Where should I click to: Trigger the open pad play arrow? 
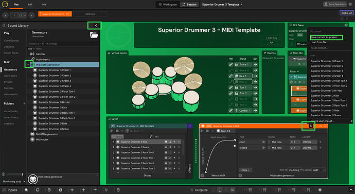264,142
